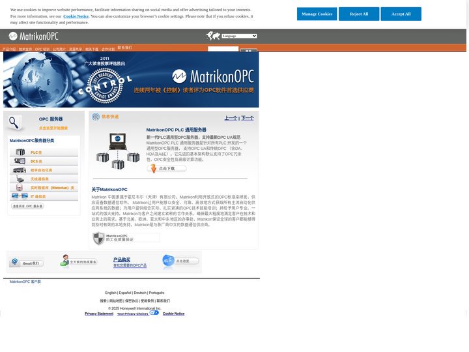
Task: Click the all-day hotline service button
Action: 78,261
